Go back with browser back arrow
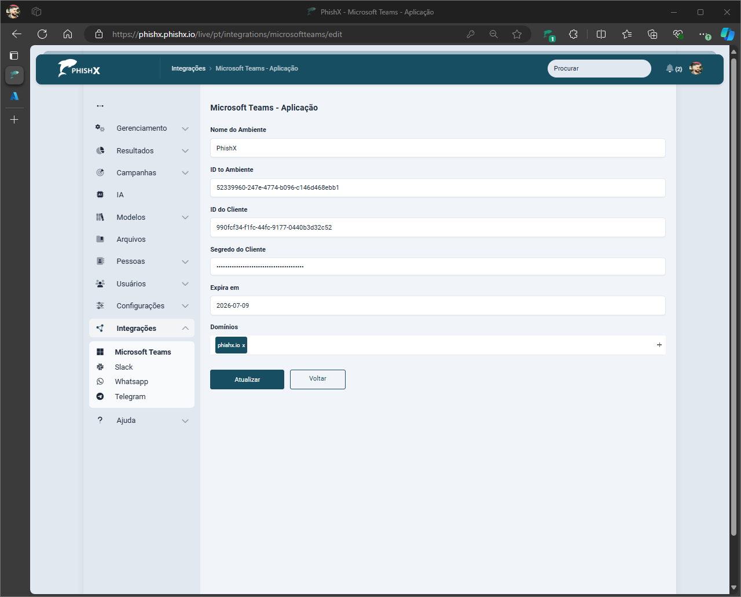The width and height of the screenshot is (741, 597). (x=17, y=34)
